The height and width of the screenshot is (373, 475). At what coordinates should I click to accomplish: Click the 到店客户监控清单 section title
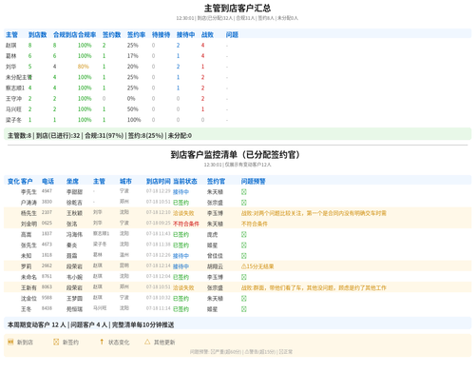coord(236,154)
